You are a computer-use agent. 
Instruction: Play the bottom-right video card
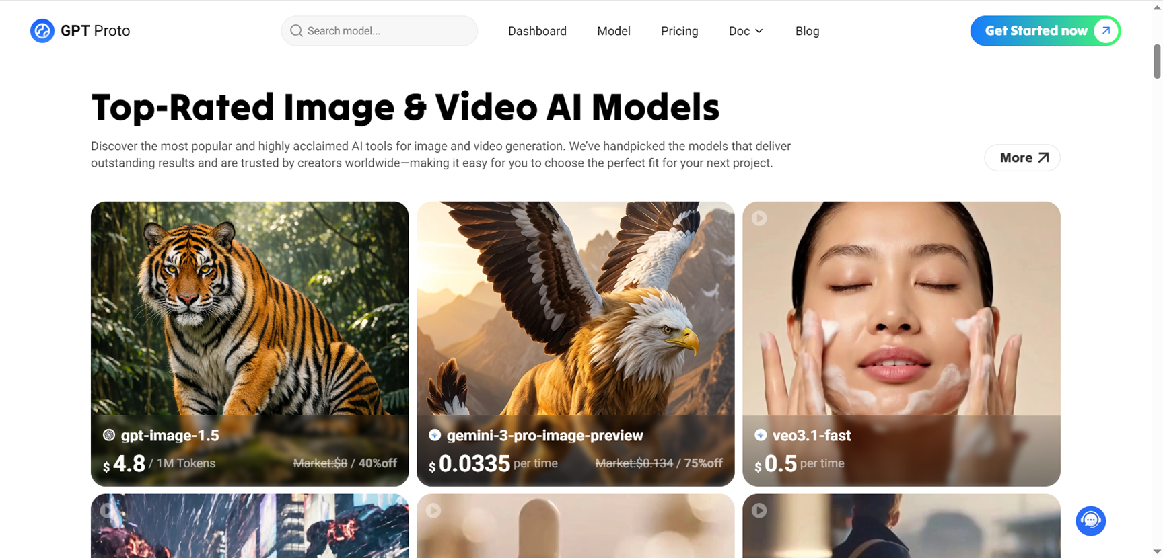pos(759,510)
